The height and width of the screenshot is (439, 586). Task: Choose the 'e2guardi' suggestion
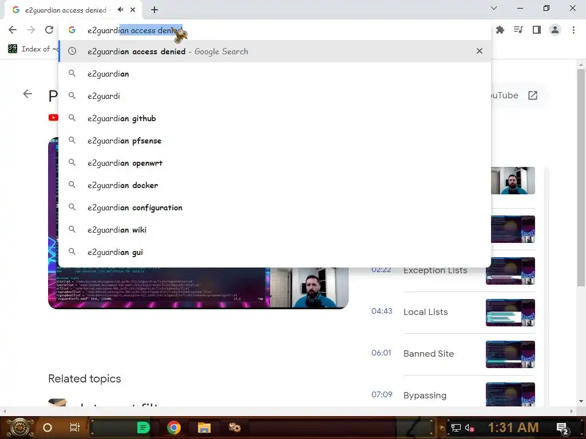(275, 96)
